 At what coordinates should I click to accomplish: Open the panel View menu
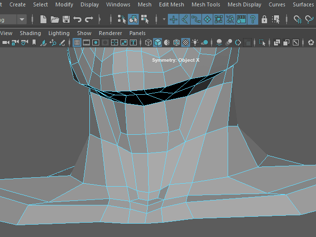click(6, 33)
